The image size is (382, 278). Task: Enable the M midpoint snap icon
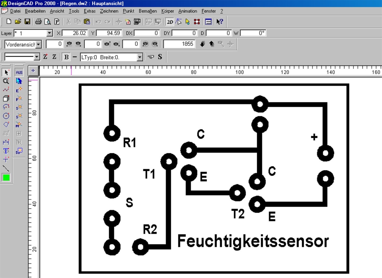[x=19, y=125]
